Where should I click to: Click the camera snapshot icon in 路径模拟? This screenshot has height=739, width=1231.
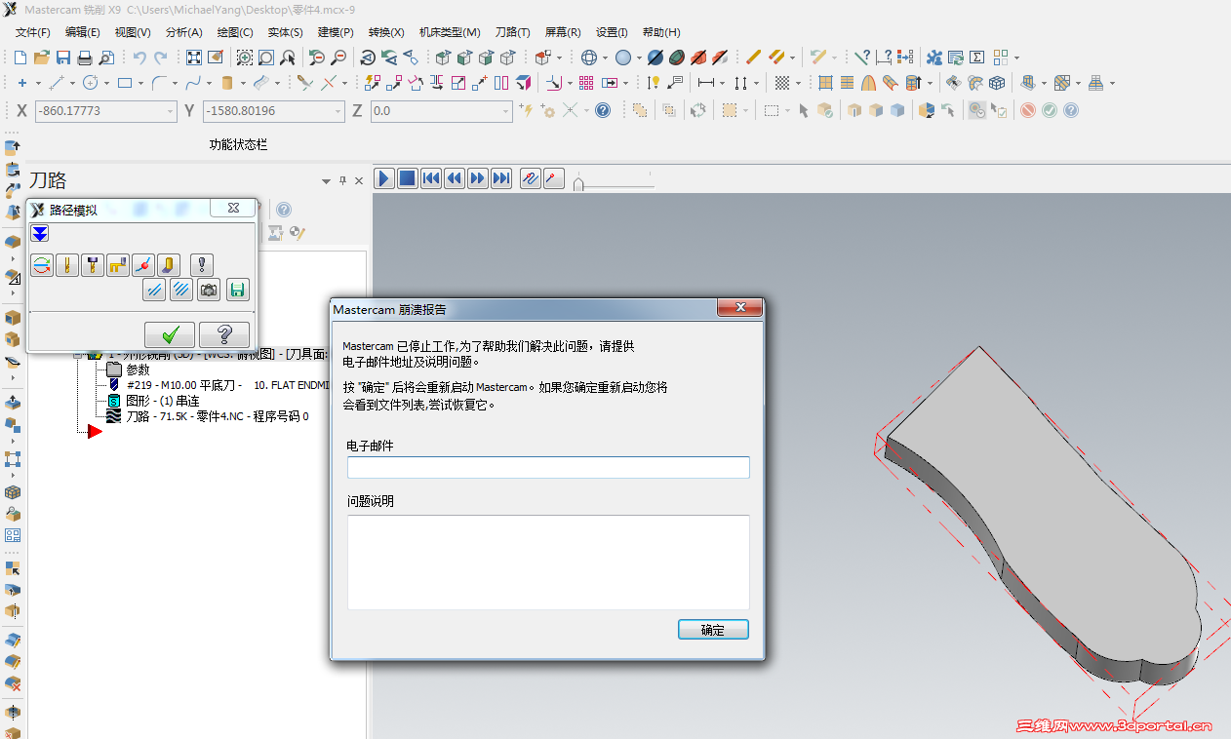[x=209, y=290]
